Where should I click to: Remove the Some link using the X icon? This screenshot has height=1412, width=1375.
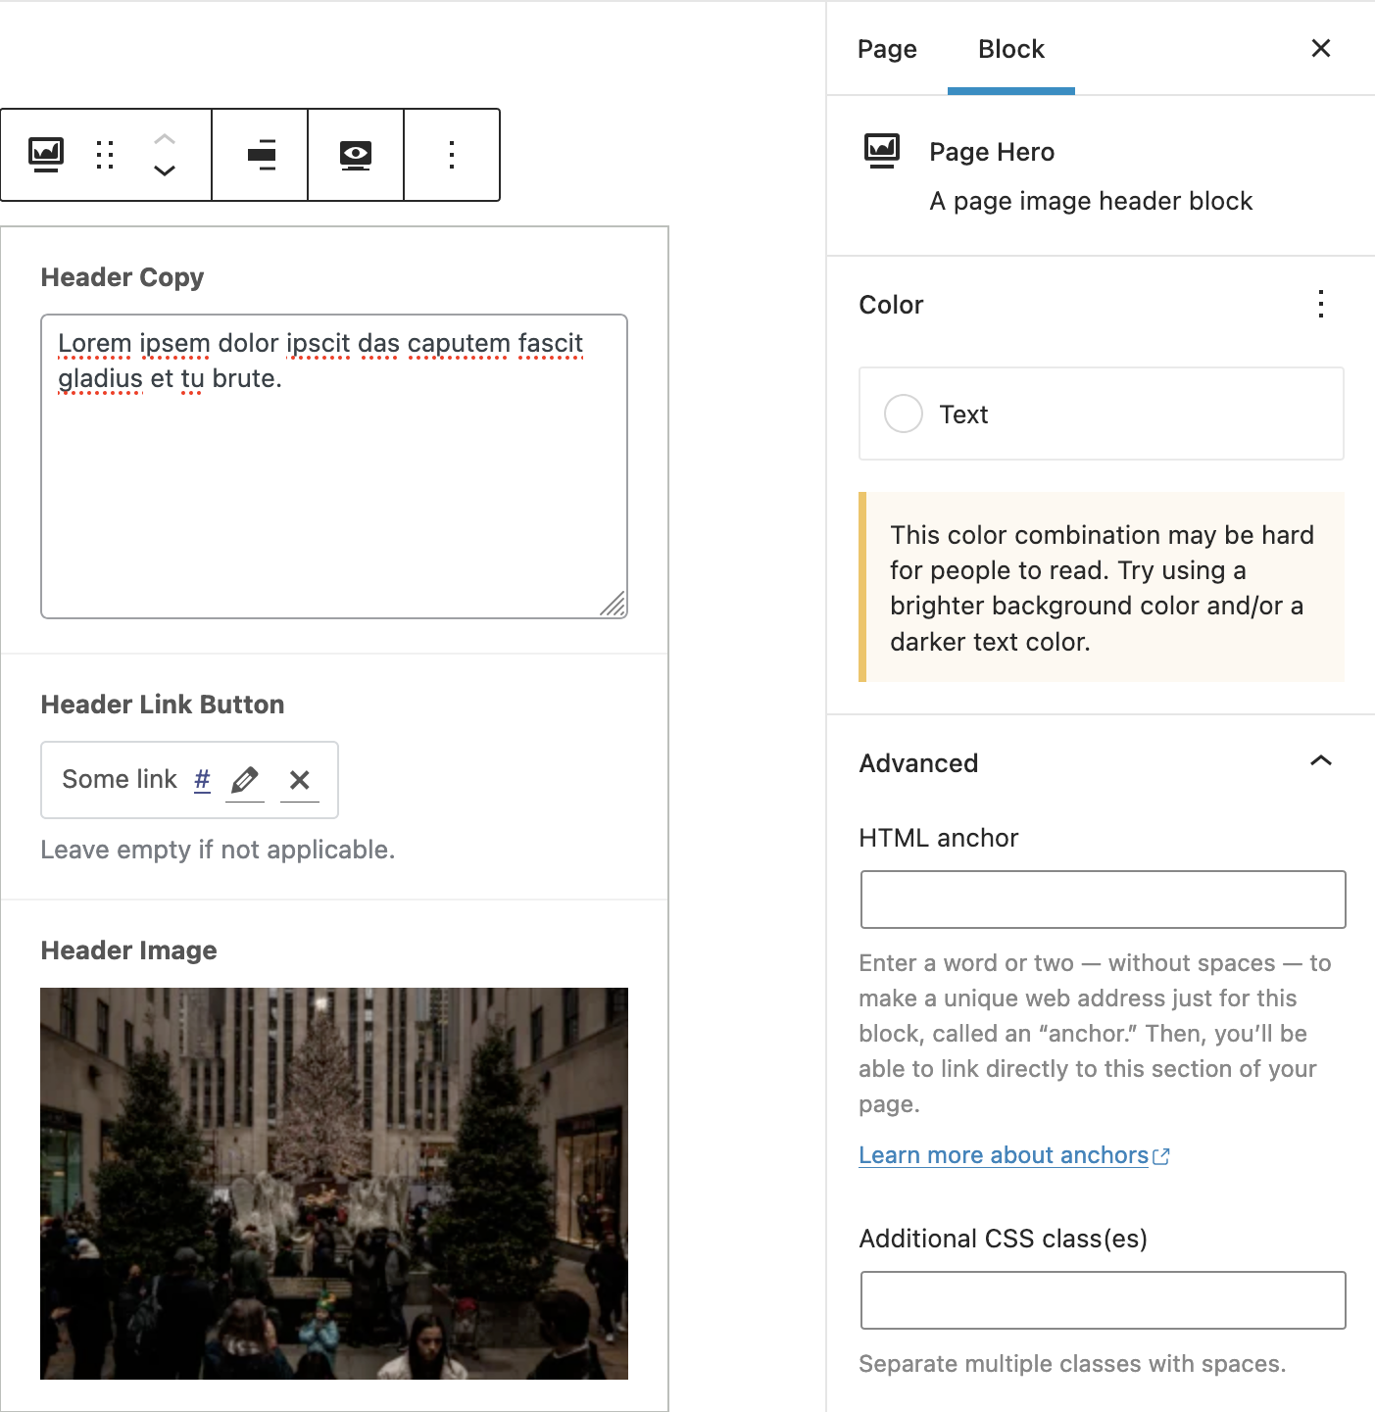click(300, 780)
